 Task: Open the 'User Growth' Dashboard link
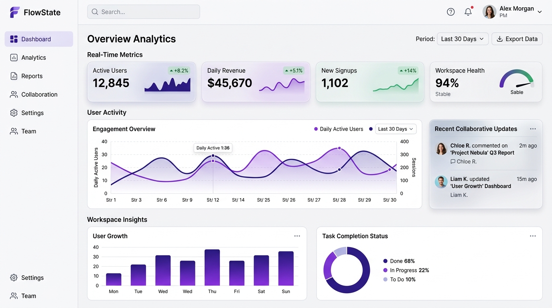pos(481,186)
